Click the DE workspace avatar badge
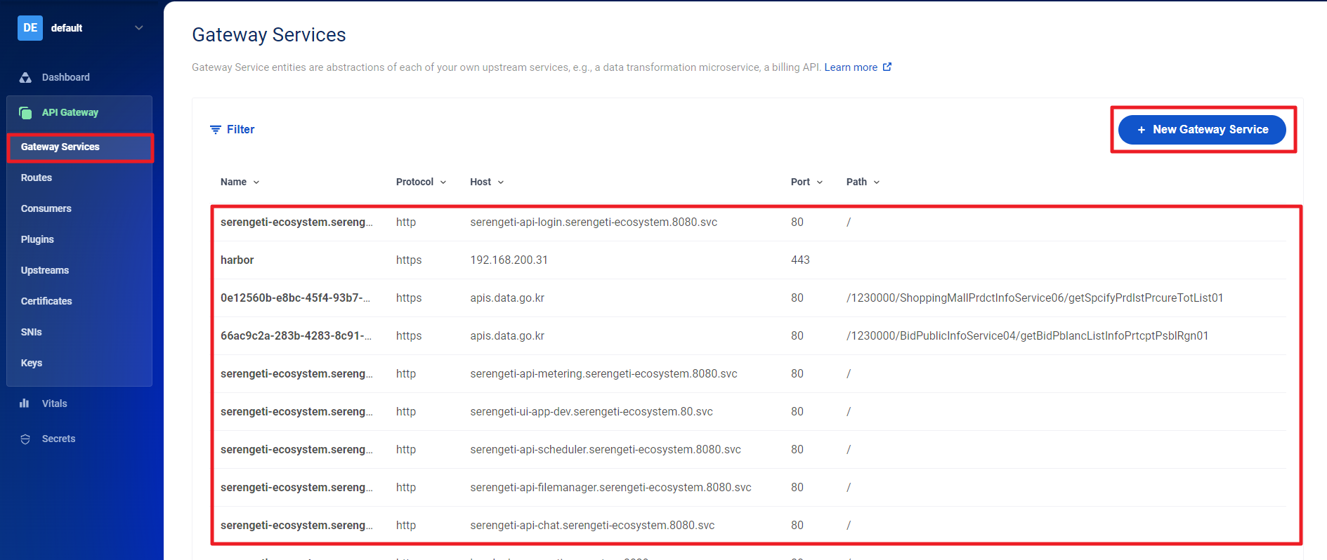1327x560 pixels. pyautogui.click(x=30, y=28)
